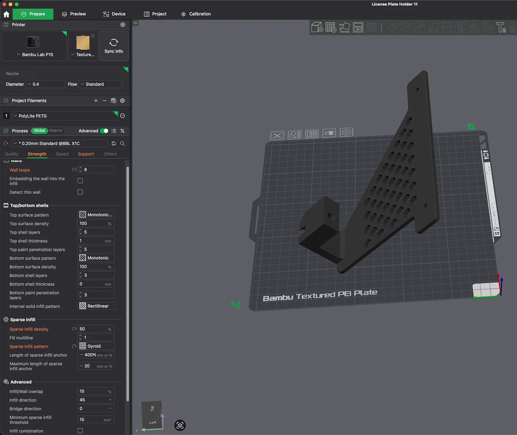Click Arrange all objects icon
Image resolution: width=517 pixels, height=435 pixels.
358,27
